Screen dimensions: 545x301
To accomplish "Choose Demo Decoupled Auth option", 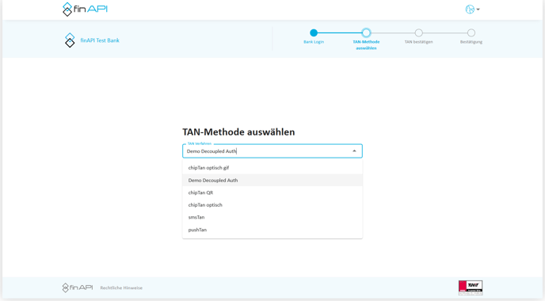I will pos(272,180).
